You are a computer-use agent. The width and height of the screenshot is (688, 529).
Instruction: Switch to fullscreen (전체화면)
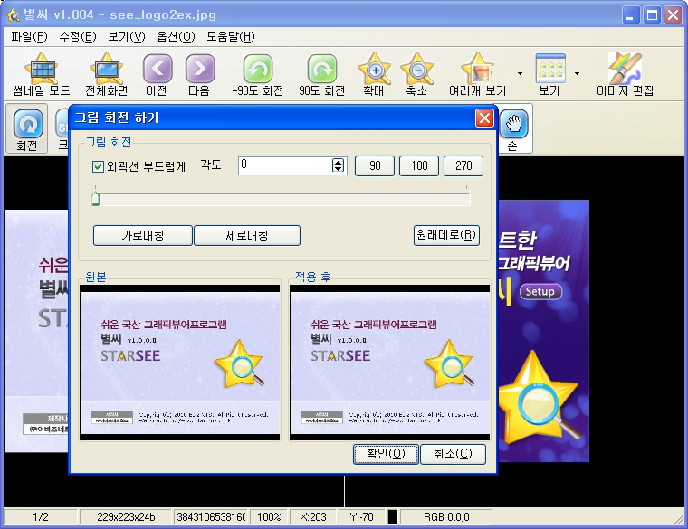point(107,74)
